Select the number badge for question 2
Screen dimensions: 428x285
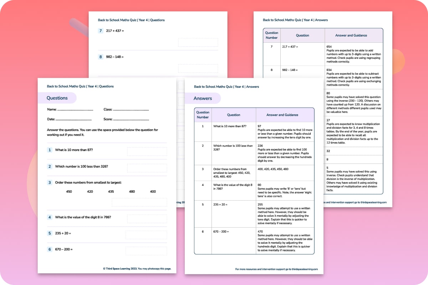(x=50, y=167)
